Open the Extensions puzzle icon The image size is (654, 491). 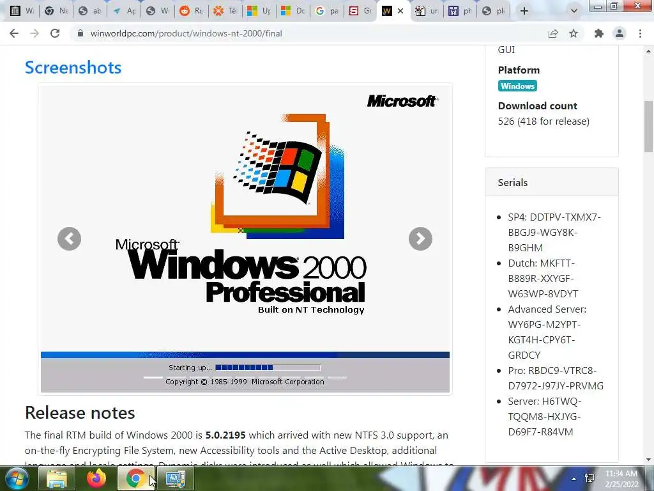coord(599,33)
